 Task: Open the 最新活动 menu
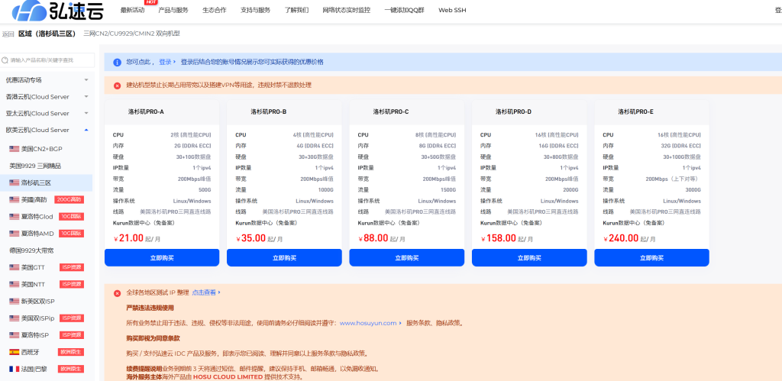tap(133, 10)
